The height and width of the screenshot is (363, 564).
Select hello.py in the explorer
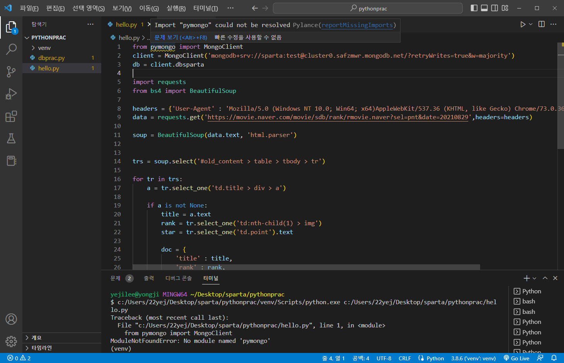coord(62,68)
